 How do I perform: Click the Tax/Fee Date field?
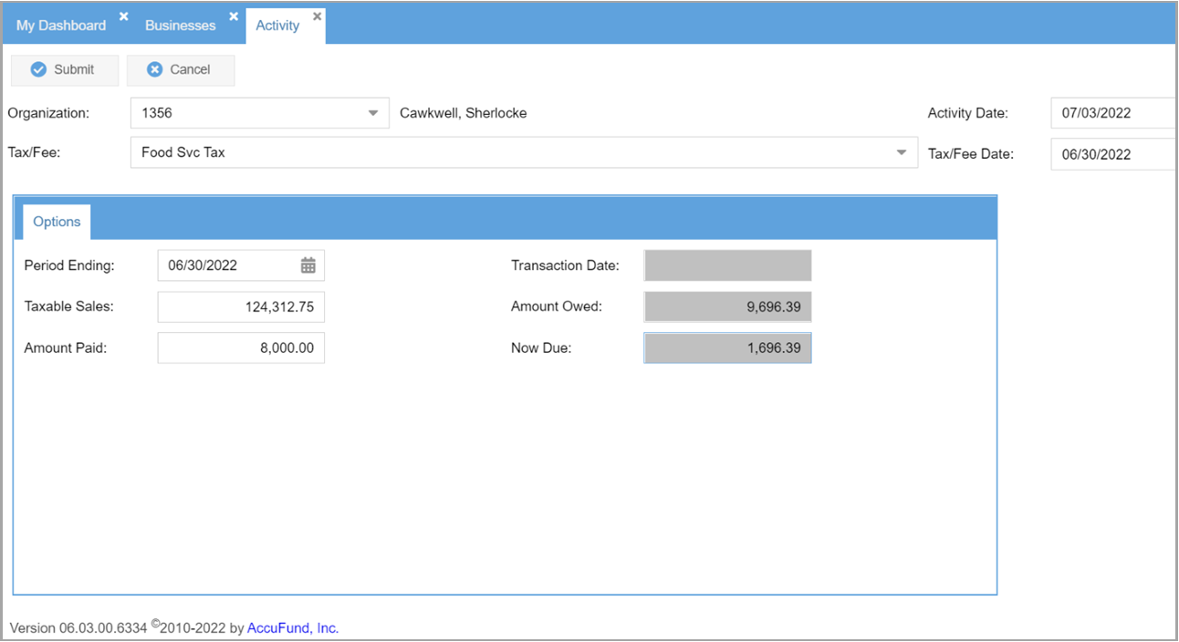[x=1111, y=154]
